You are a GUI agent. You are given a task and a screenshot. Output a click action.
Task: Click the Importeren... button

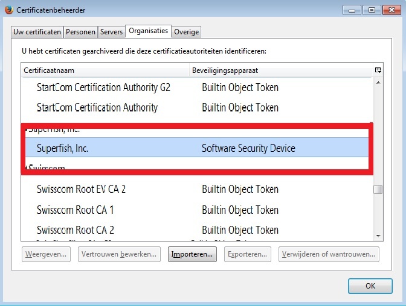[192, 254]
